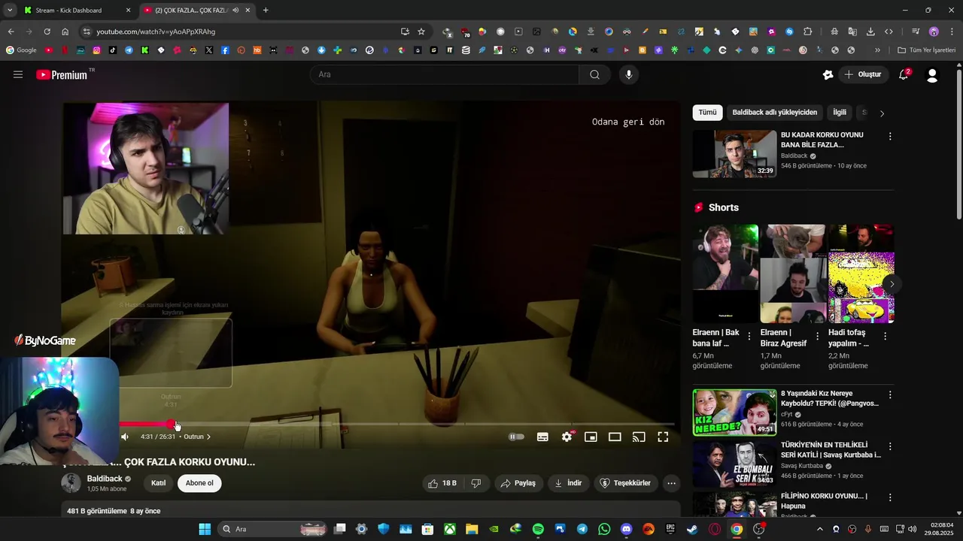
Task: Switch to the Stream - Kick Dashboard tab
Action: 74,11
